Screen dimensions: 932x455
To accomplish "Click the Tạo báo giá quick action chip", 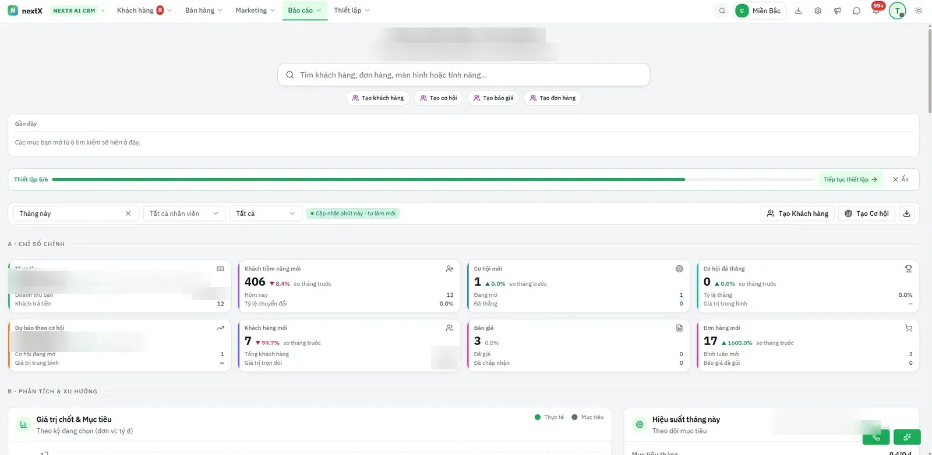I will point(493,98).
